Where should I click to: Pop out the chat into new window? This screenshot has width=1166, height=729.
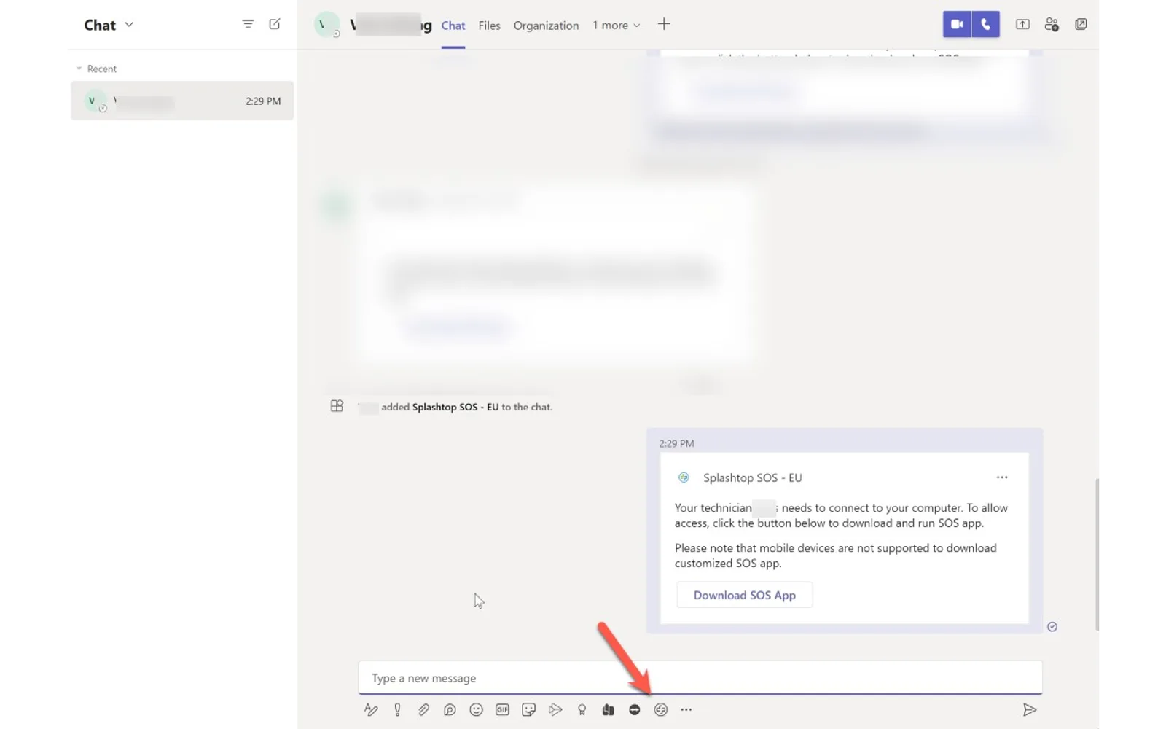pos(1081,24)
